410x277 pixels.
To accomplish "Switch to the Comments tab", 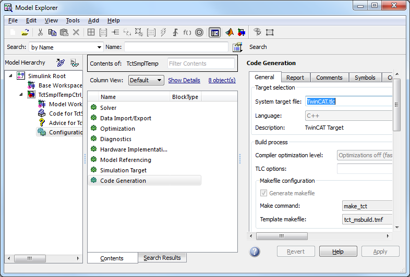I will pos(329,78).
